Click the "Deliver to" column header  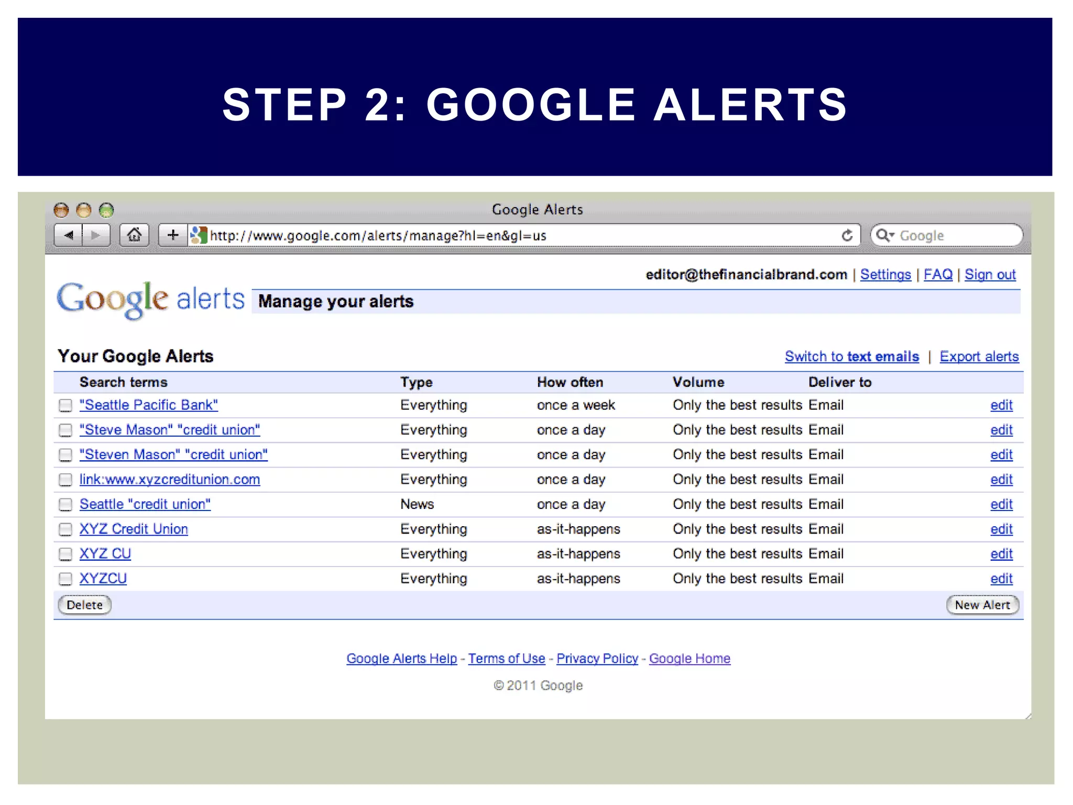coord(840,382)
